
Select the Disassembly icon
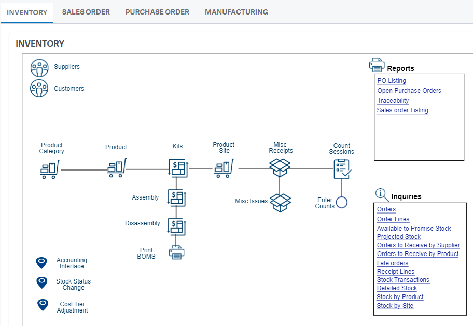177,227
